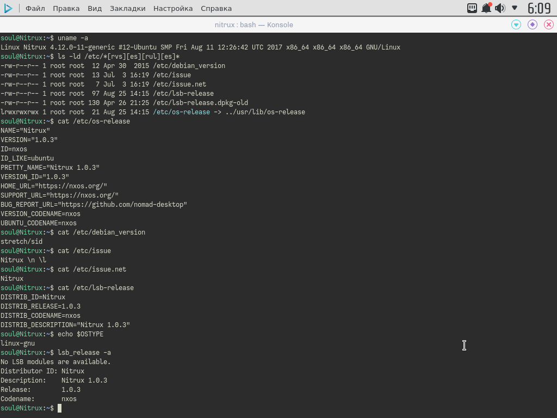557x418 pixels.
Task: Click 'No LSB modules are available.' line
Action: [56, 361]
